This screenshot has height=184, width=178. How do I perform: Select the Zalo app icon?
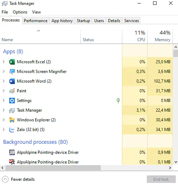click(12, 130)
